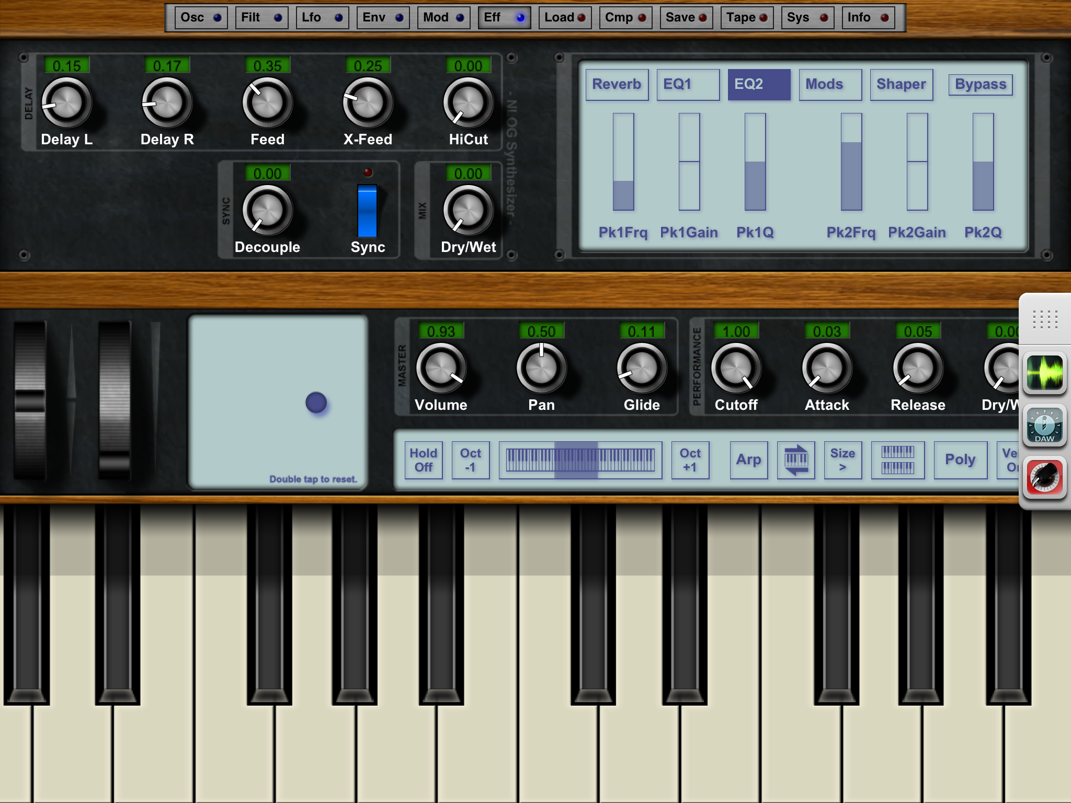Image resolution: width=1071 pixels, height=803 pixels.
Task: Open the Sys settings page
Action: [x=807, y=18]
